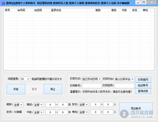
Task: Click the 导出帐号 button
Action: tap(136, 109)
